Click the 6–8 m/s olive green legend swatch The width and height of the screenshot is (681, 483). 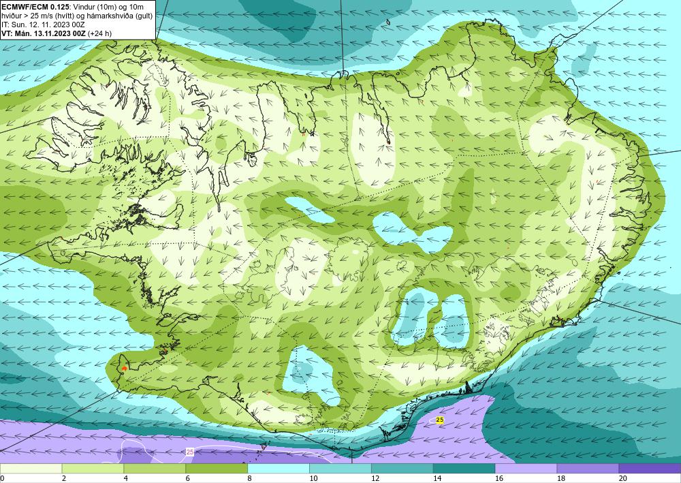(217, 469)
